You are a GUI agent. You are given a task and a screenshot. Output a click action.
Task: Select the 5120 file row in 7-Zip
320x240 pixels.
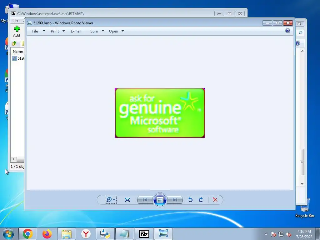[18, 58]
